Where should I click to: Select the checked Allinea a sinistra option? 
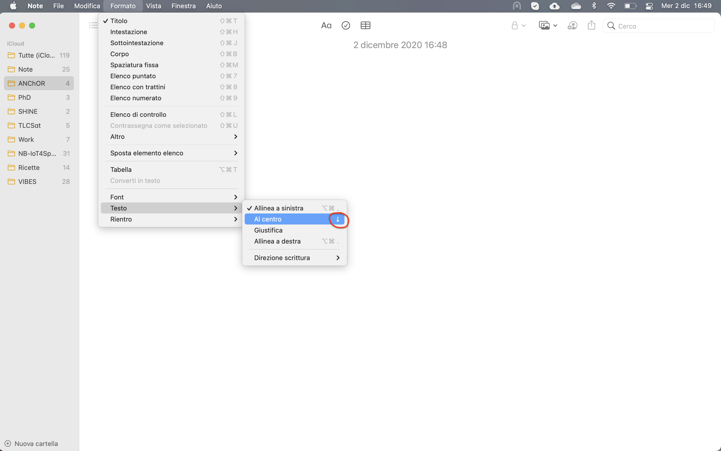tap(279, 208)
